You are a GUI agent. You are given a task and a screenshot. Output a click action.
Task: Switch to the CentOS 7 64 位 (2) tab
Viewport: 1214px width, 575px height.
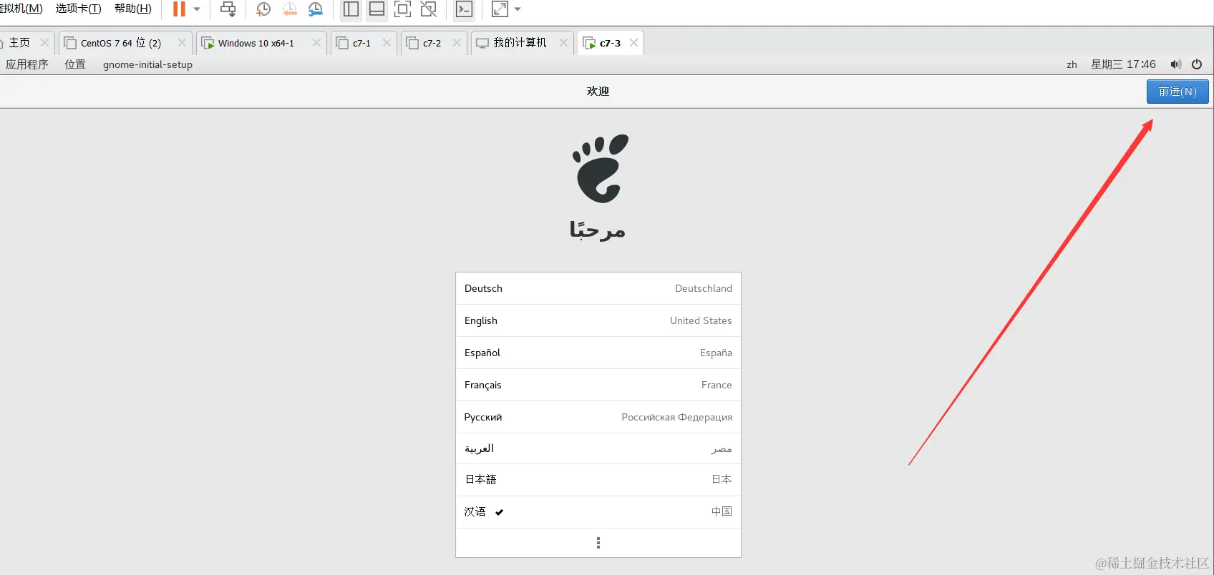point(120,43)
